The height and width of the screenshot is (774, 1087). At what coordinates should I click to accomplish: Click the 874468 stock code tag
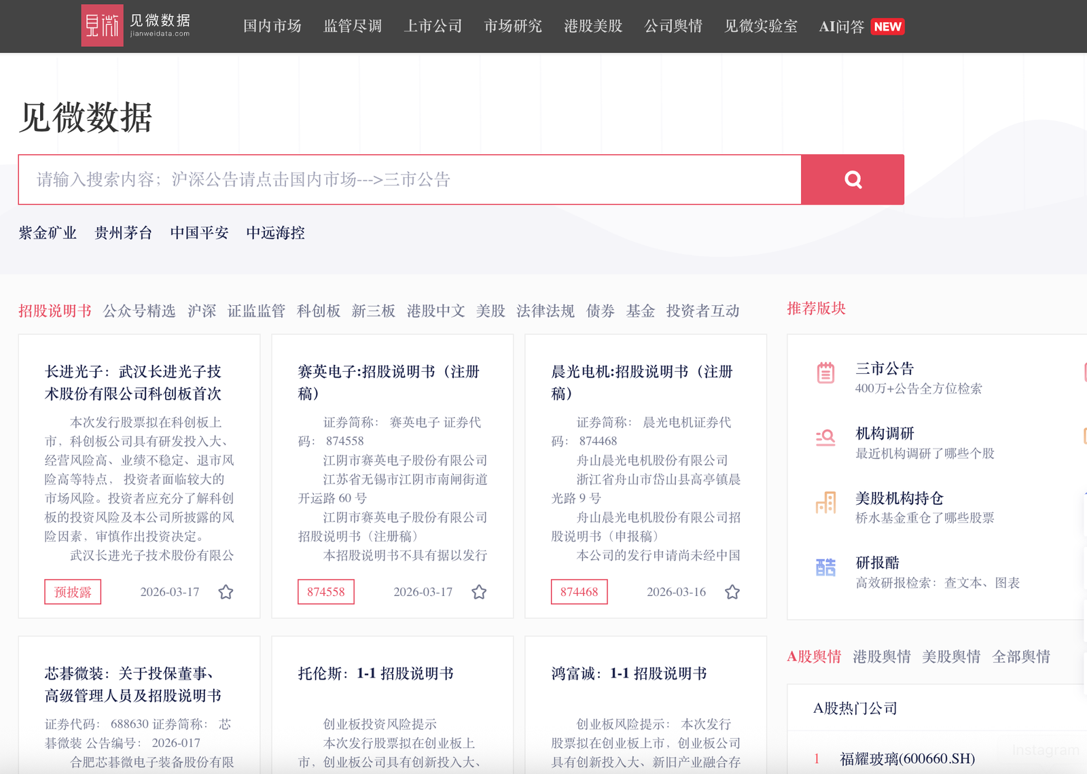580,592
